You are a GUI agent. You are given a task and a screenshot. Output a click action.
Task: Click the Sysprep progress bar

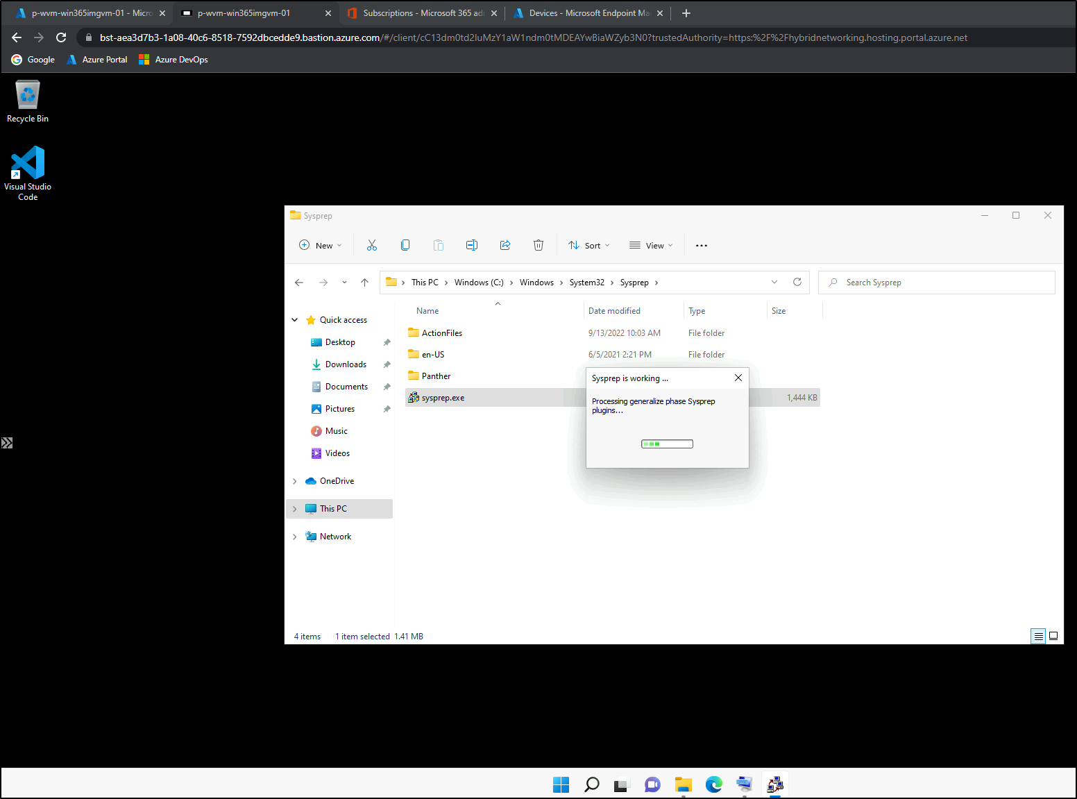pos(667,444)
